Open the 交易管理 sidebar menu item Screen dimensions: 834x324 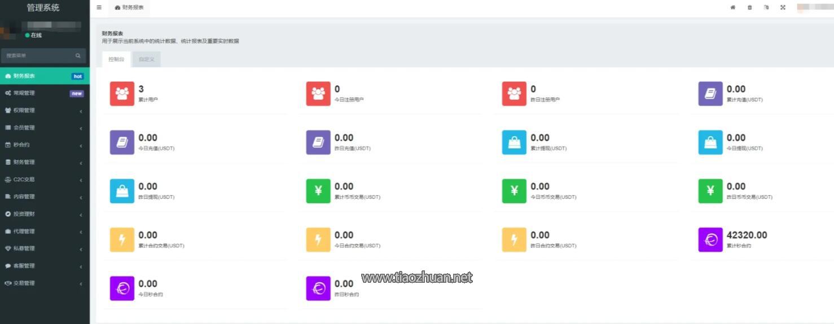(x=45, y=283)
